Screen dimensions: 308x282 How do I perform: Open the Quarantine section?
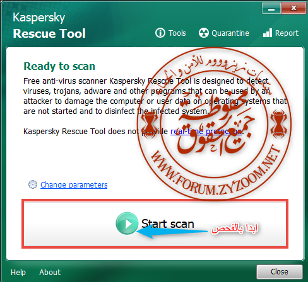[x=230, y=33]
